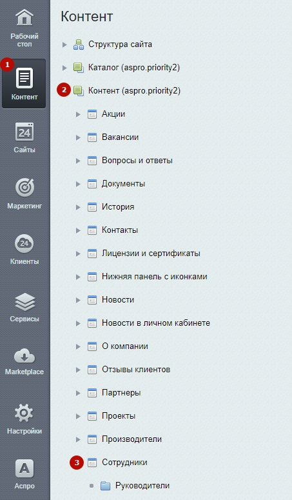Open the Вакансии infoblock
292x500 pixels.
(120, 137)
